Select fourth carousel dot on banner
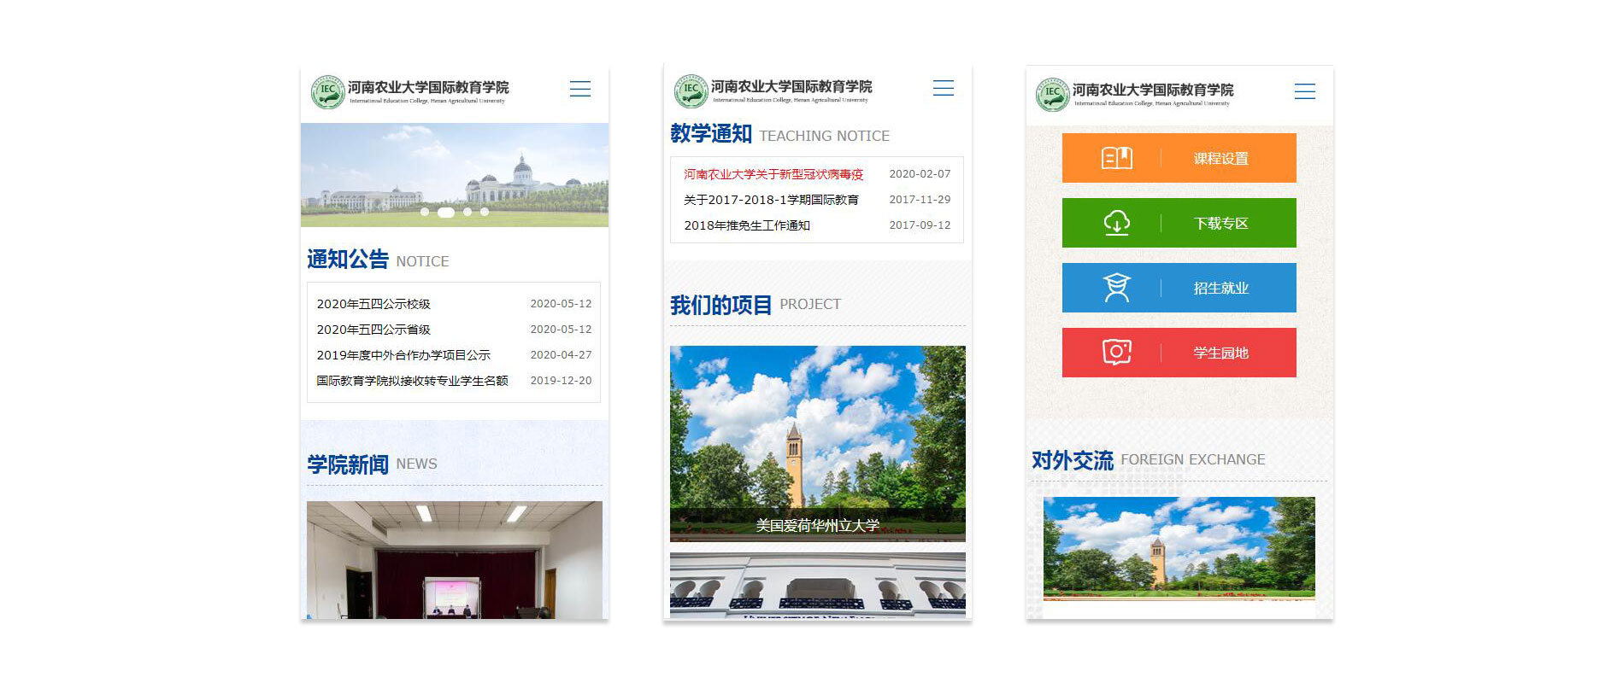1623x683 pixels. pyautogui.click(x=485, y=212)
